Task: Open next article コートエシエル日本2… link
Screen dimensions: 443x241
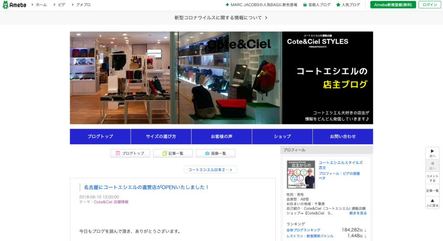Action: [211, 170]
